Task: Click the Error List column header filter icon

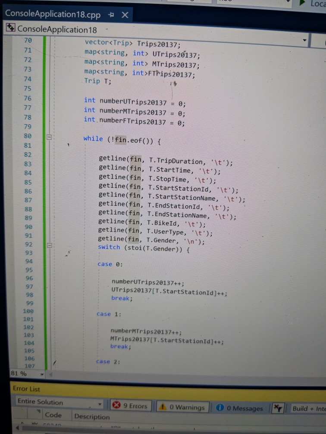Action: coord(38,411)
